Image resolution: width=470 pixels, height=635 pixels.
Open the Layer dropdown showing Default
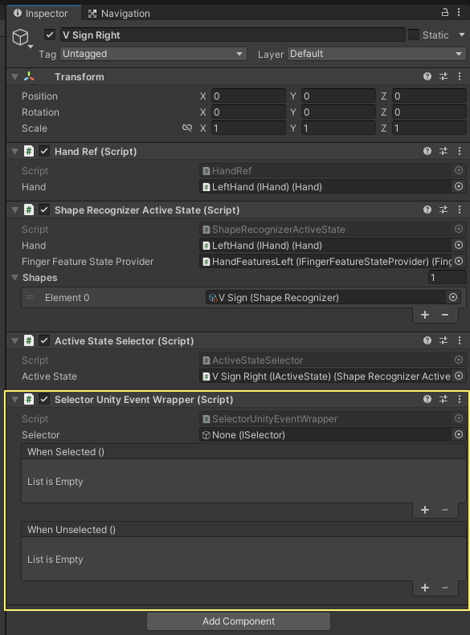click(377, 54)
